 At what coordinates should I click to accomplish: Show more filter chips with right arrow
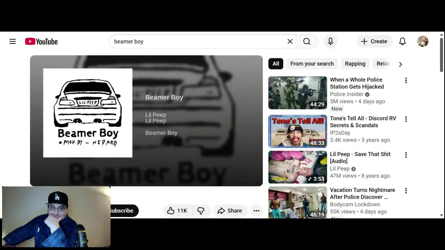[400, 64]
